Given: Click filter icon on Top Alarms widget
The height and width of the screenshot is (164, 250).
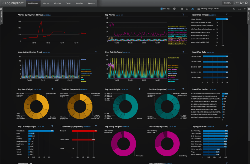Looking at the screenshot, I should click(x=183, y=14).
